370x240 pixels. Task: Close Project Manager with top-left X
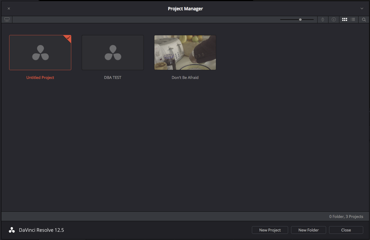pos(9,9)
